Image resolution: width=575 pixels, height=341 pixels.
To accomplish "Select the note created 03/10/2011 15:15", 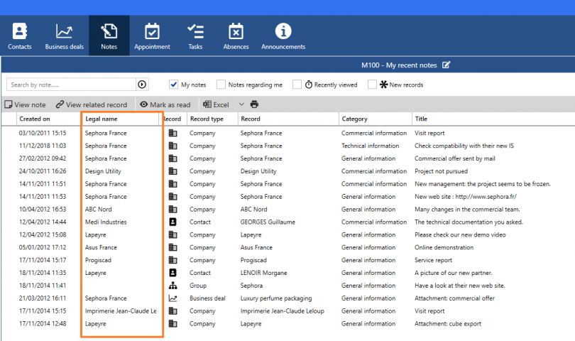I will (43, 133).
